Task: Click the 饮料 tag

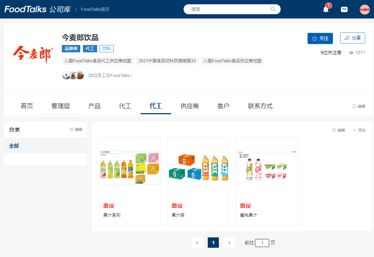Action: [107, 48]
